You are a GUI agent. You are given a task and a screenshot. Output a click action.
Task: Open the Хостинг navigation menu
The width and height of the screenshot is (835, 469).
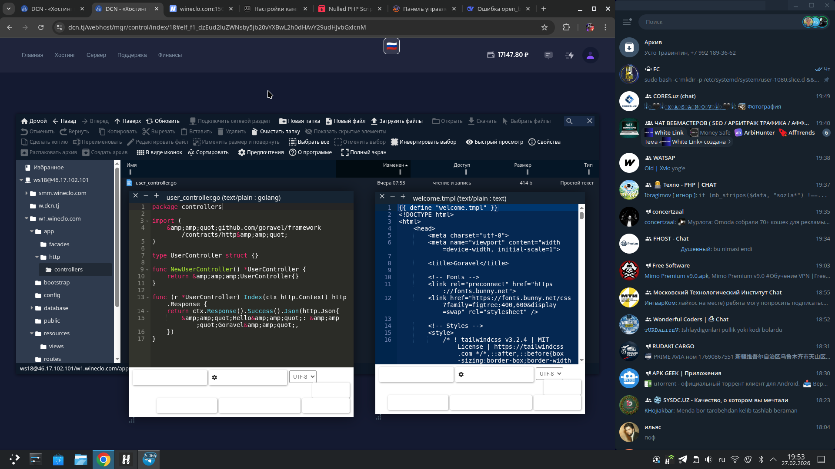65,55
